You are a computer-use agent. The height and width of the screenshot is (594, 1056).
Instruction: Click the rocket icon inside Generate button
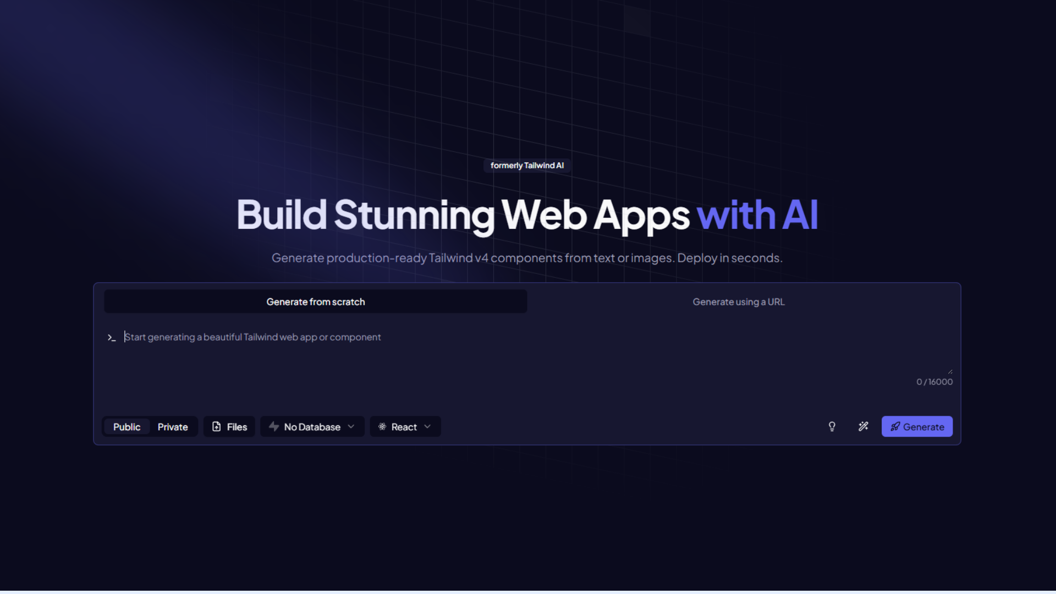click(895, 427)
